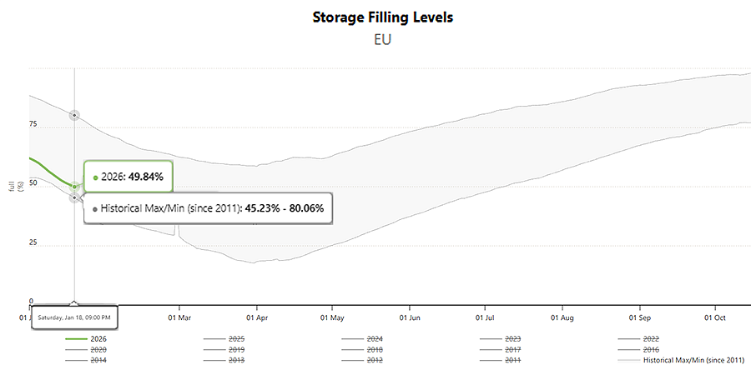This screenshot has width=751, height=375.
Task: Click the historical min marker below the green line
Action: point(74,197)
